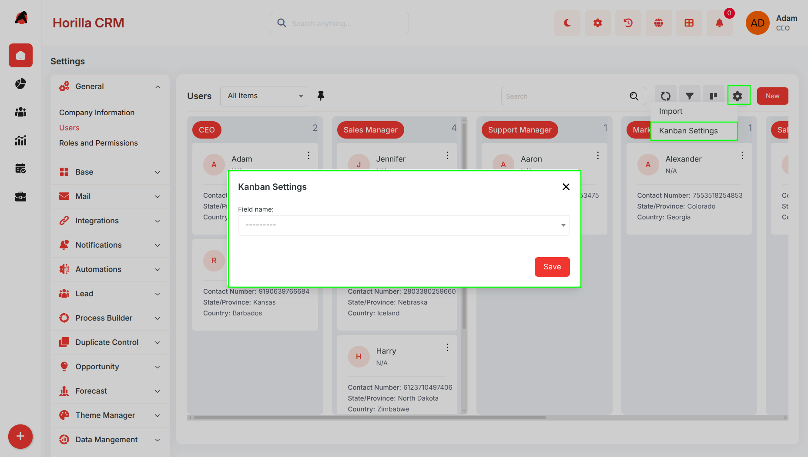Open Alexander card three-dot menu
808x457 pixels.
click(x=742, y=156)
